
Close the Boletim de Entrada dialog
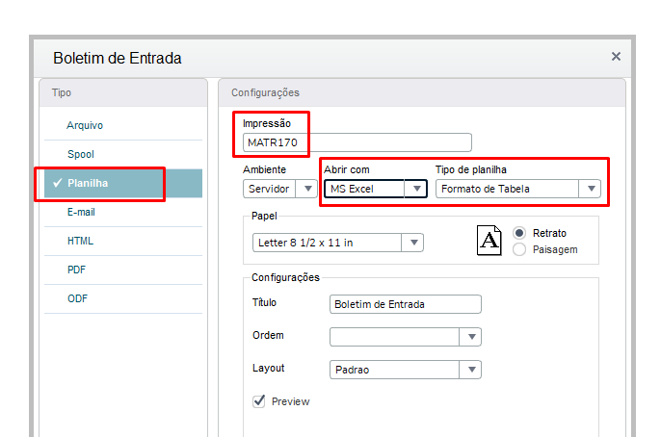click(x=616, y=57)
